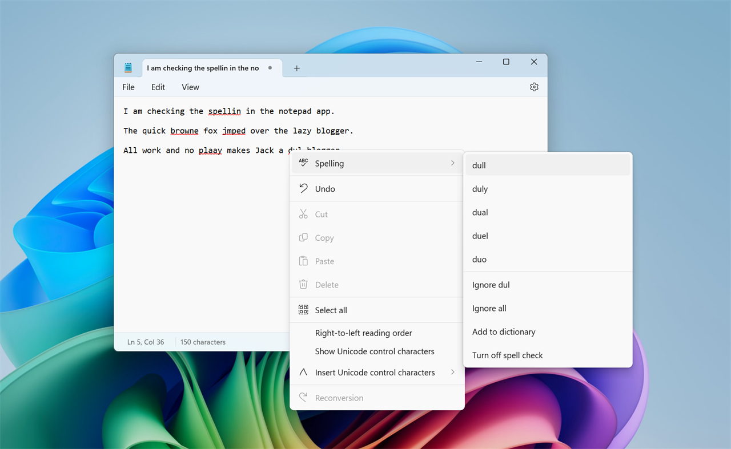
Task: Click the Reconversion icon
Action: (x=303, y=398)
